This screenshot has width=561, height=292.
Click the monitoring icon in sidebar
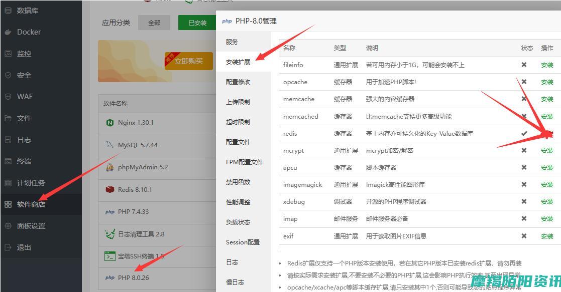8,54
